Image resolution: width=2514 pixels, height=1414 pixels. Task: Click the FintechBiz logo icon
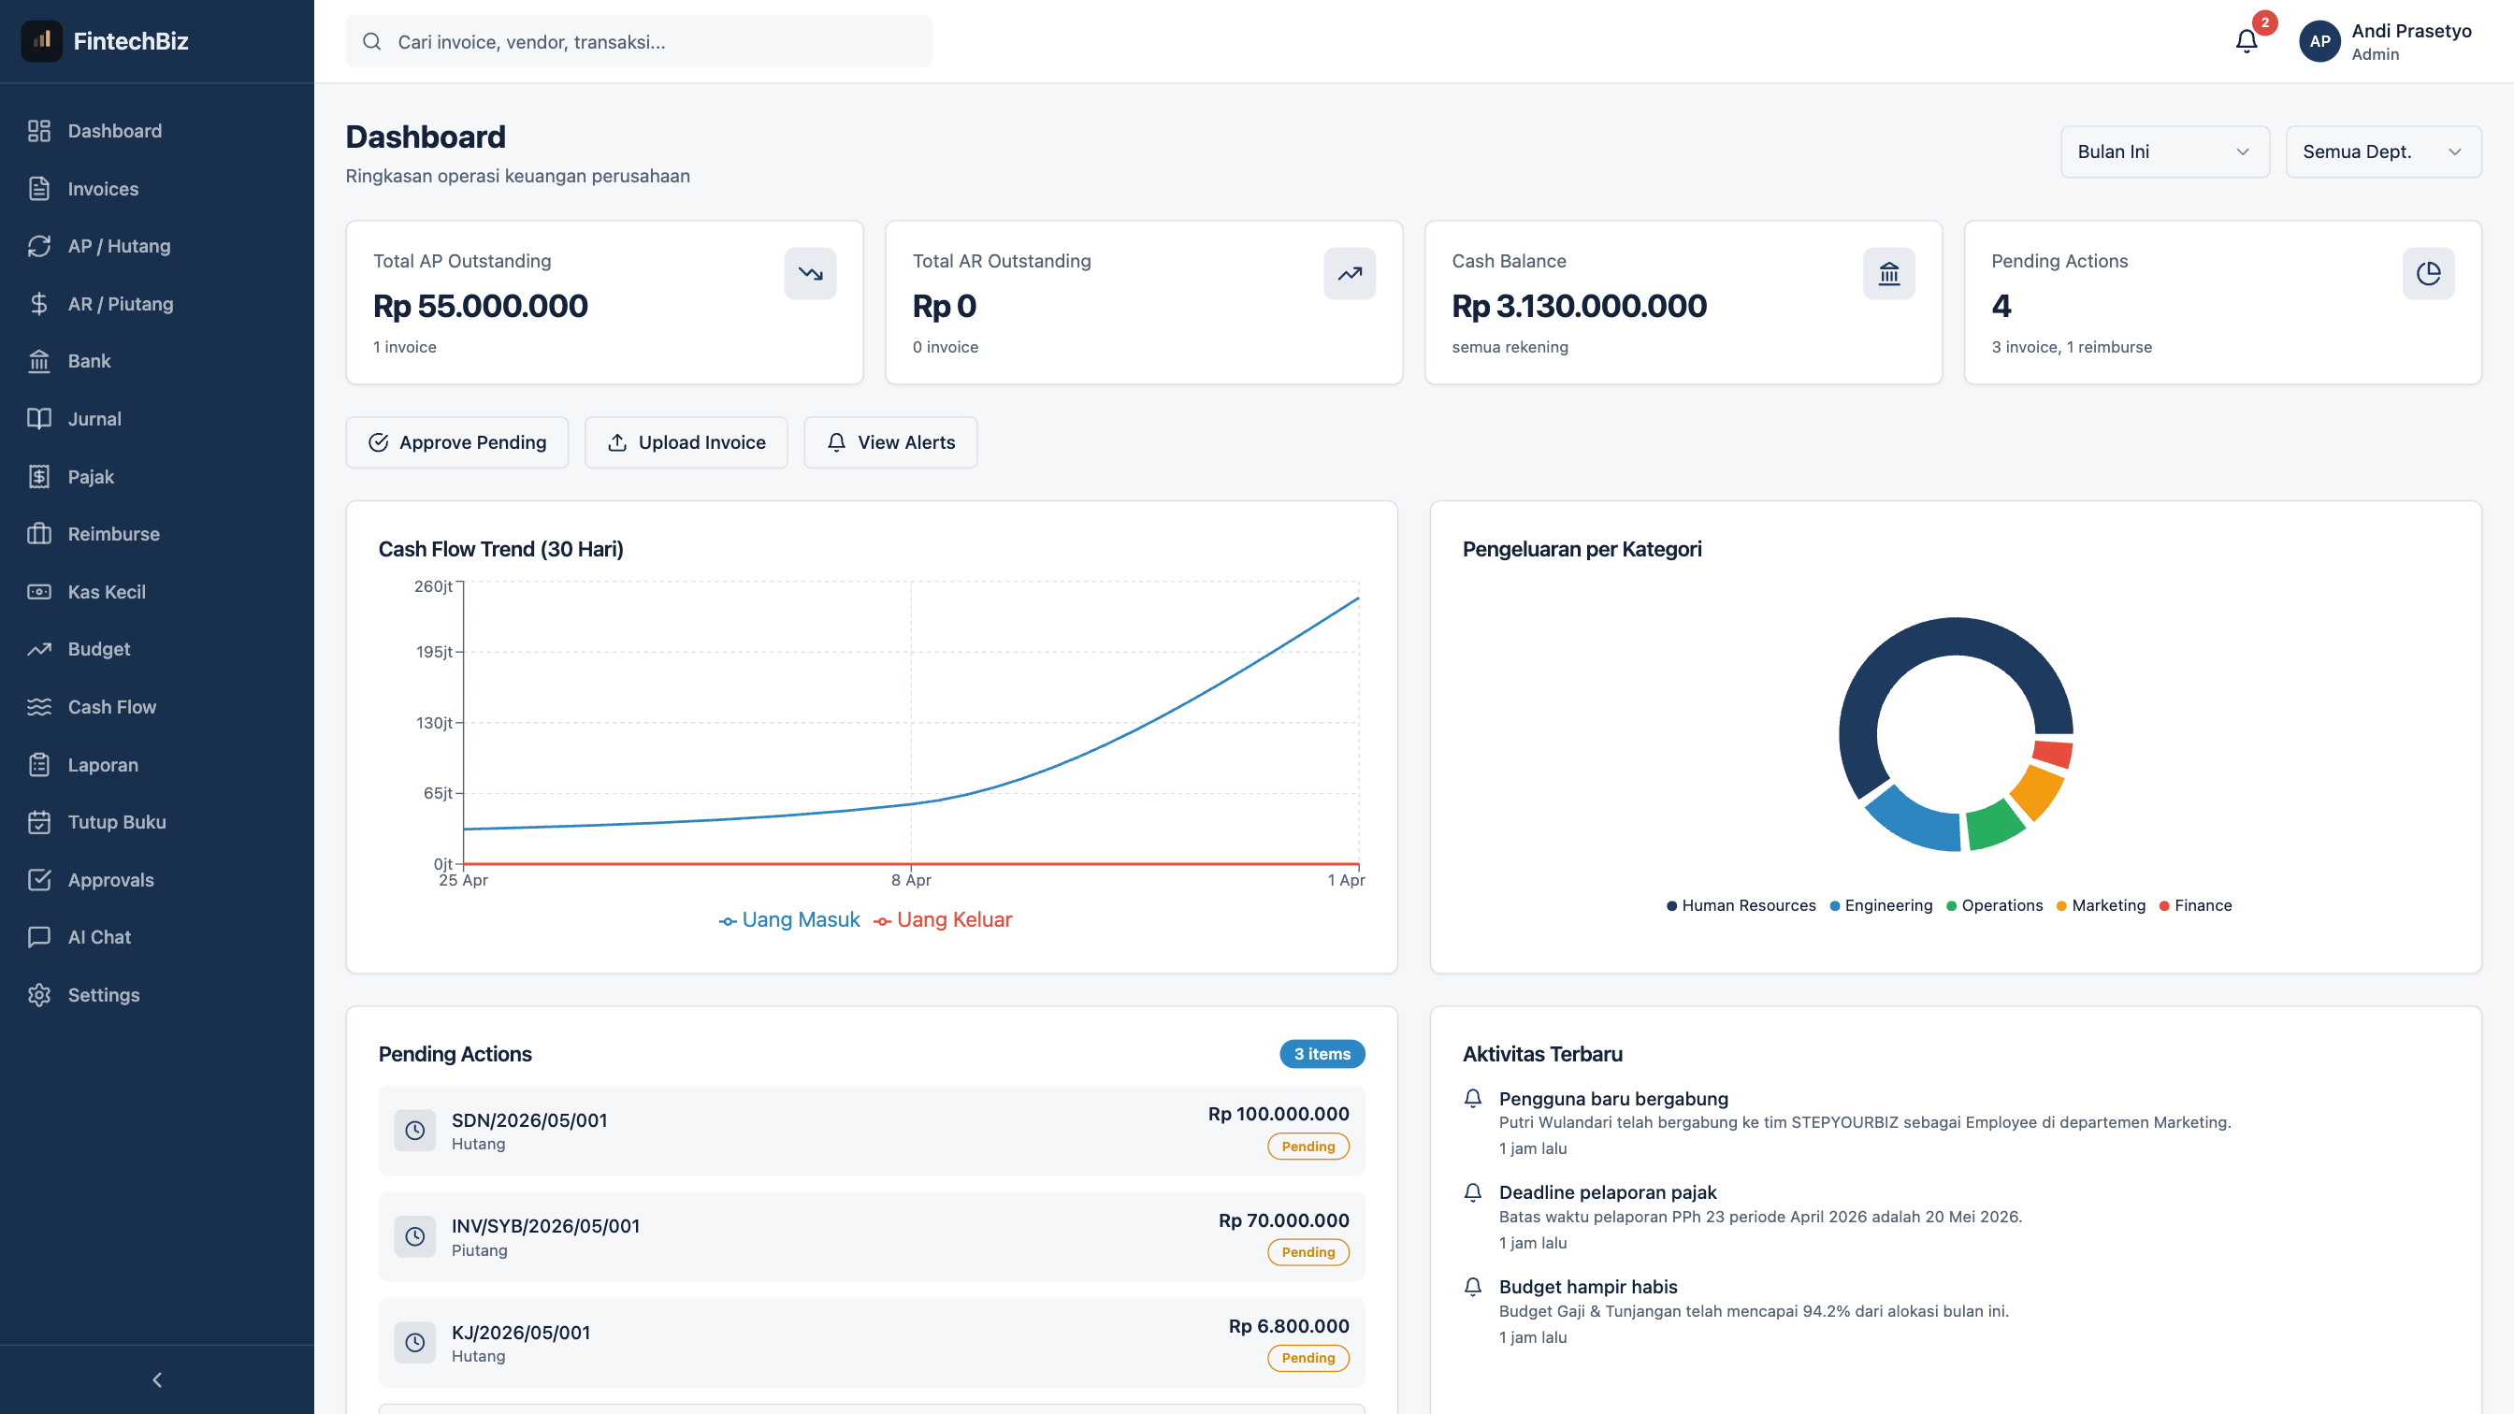pos(42,41)
